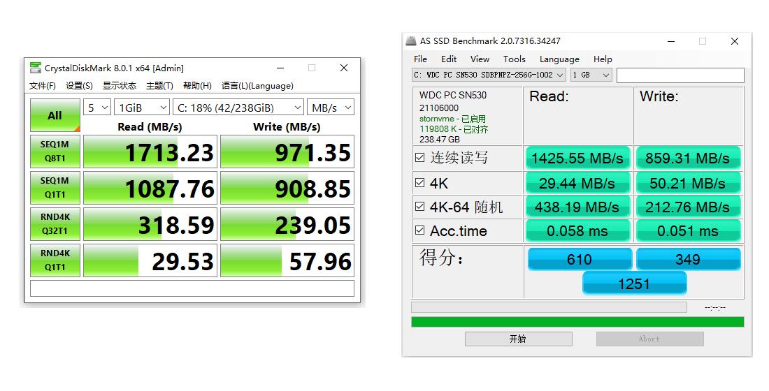Image resolution: width=769 pixels, height=391 pixels.
Task: Click the 318.59 RND4K read result
Action: click(x=150, y=224)
